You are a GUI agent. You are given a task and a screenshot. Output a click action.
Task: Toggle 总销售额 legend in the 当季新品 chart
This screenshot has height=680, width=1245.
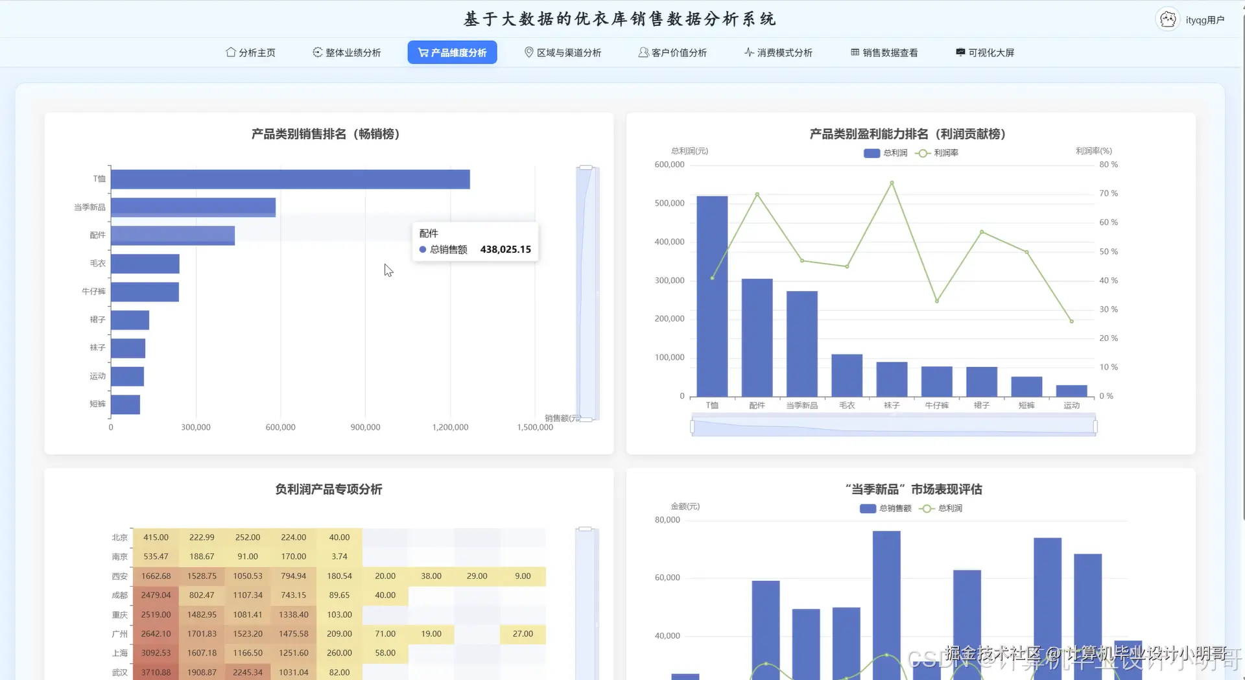886,508
